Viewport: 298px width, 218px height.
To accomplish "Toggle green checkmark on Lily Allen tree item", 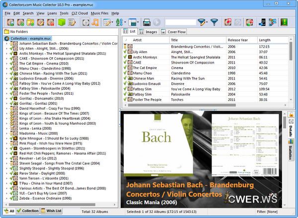I will (12, 49).
